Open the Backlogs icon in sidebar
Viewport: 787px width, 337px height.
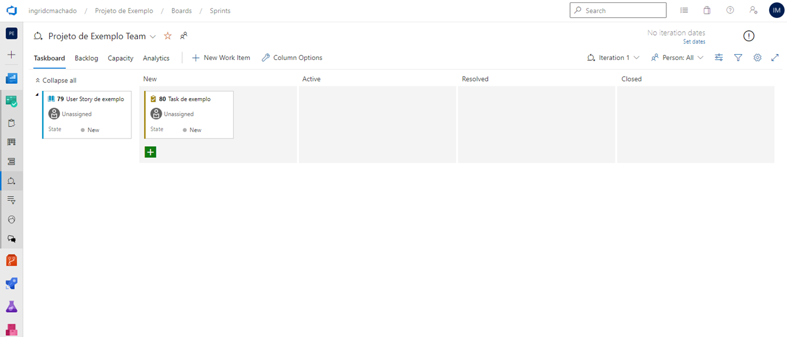point(11,162)
